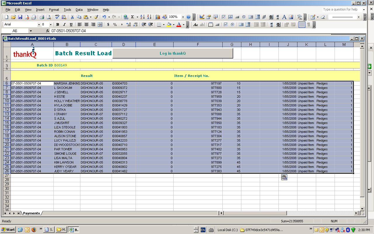Sort ascending A to Z
The height and width of the screenshot is (234, 374).
(142, 17)
